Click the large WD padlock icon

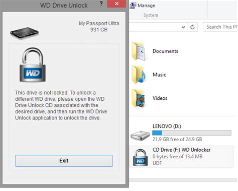pyautogui.click(x=33, y=65)
